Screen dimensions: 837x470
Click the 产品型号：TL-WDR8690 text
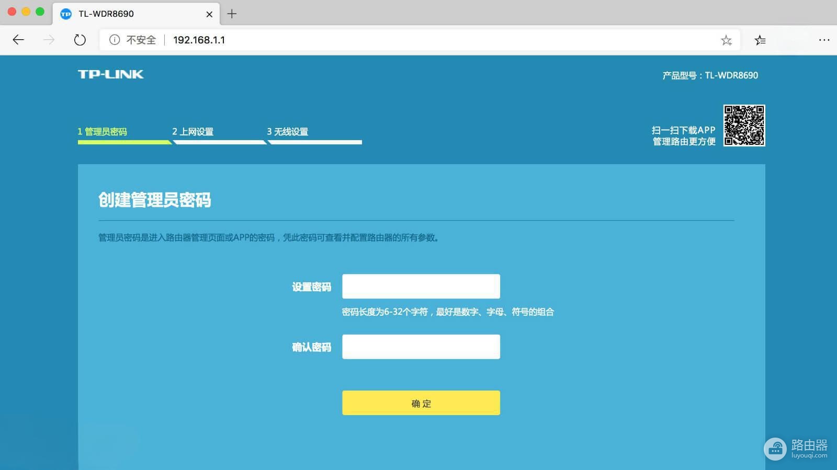[x=710, y=75]
